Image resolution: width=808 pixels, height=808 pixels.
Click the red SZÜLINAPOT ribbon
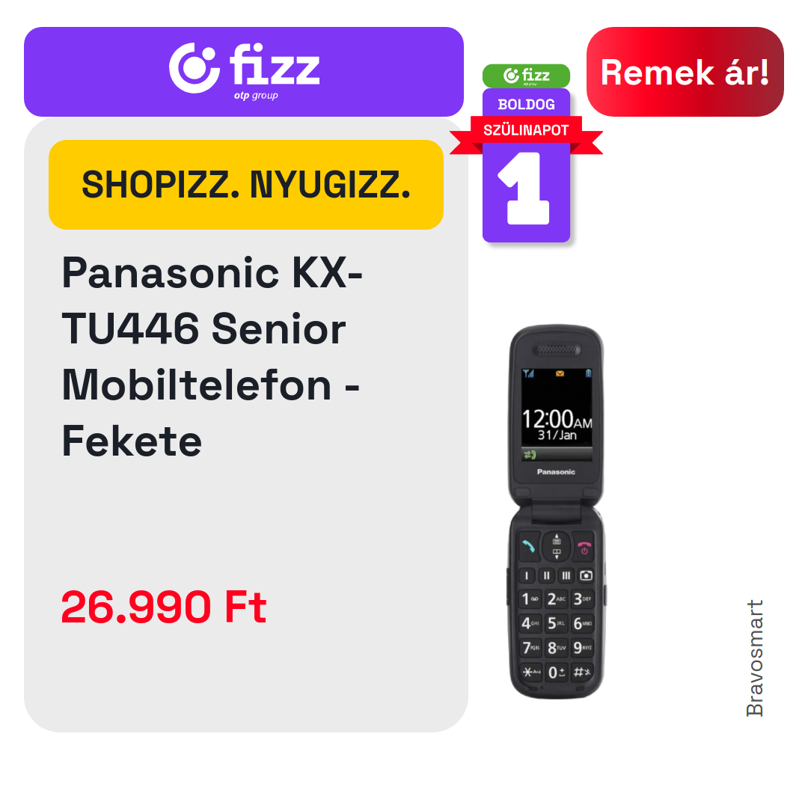526,130
